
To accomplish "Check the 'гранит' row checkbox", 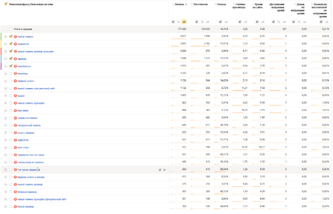I will click(11, 96).
